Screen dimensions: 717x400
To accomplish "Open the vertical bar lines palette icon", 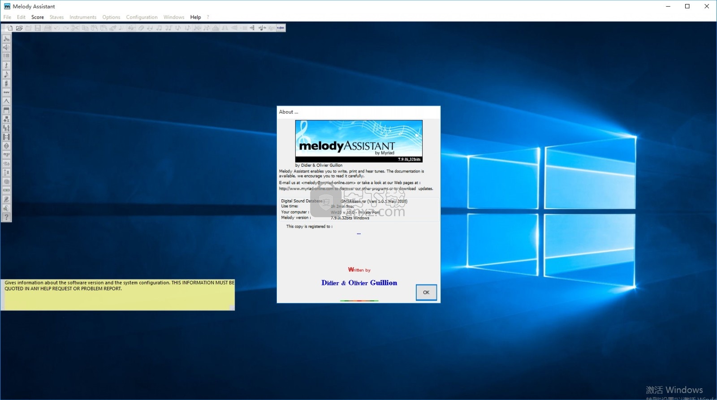I will point(6,56).
